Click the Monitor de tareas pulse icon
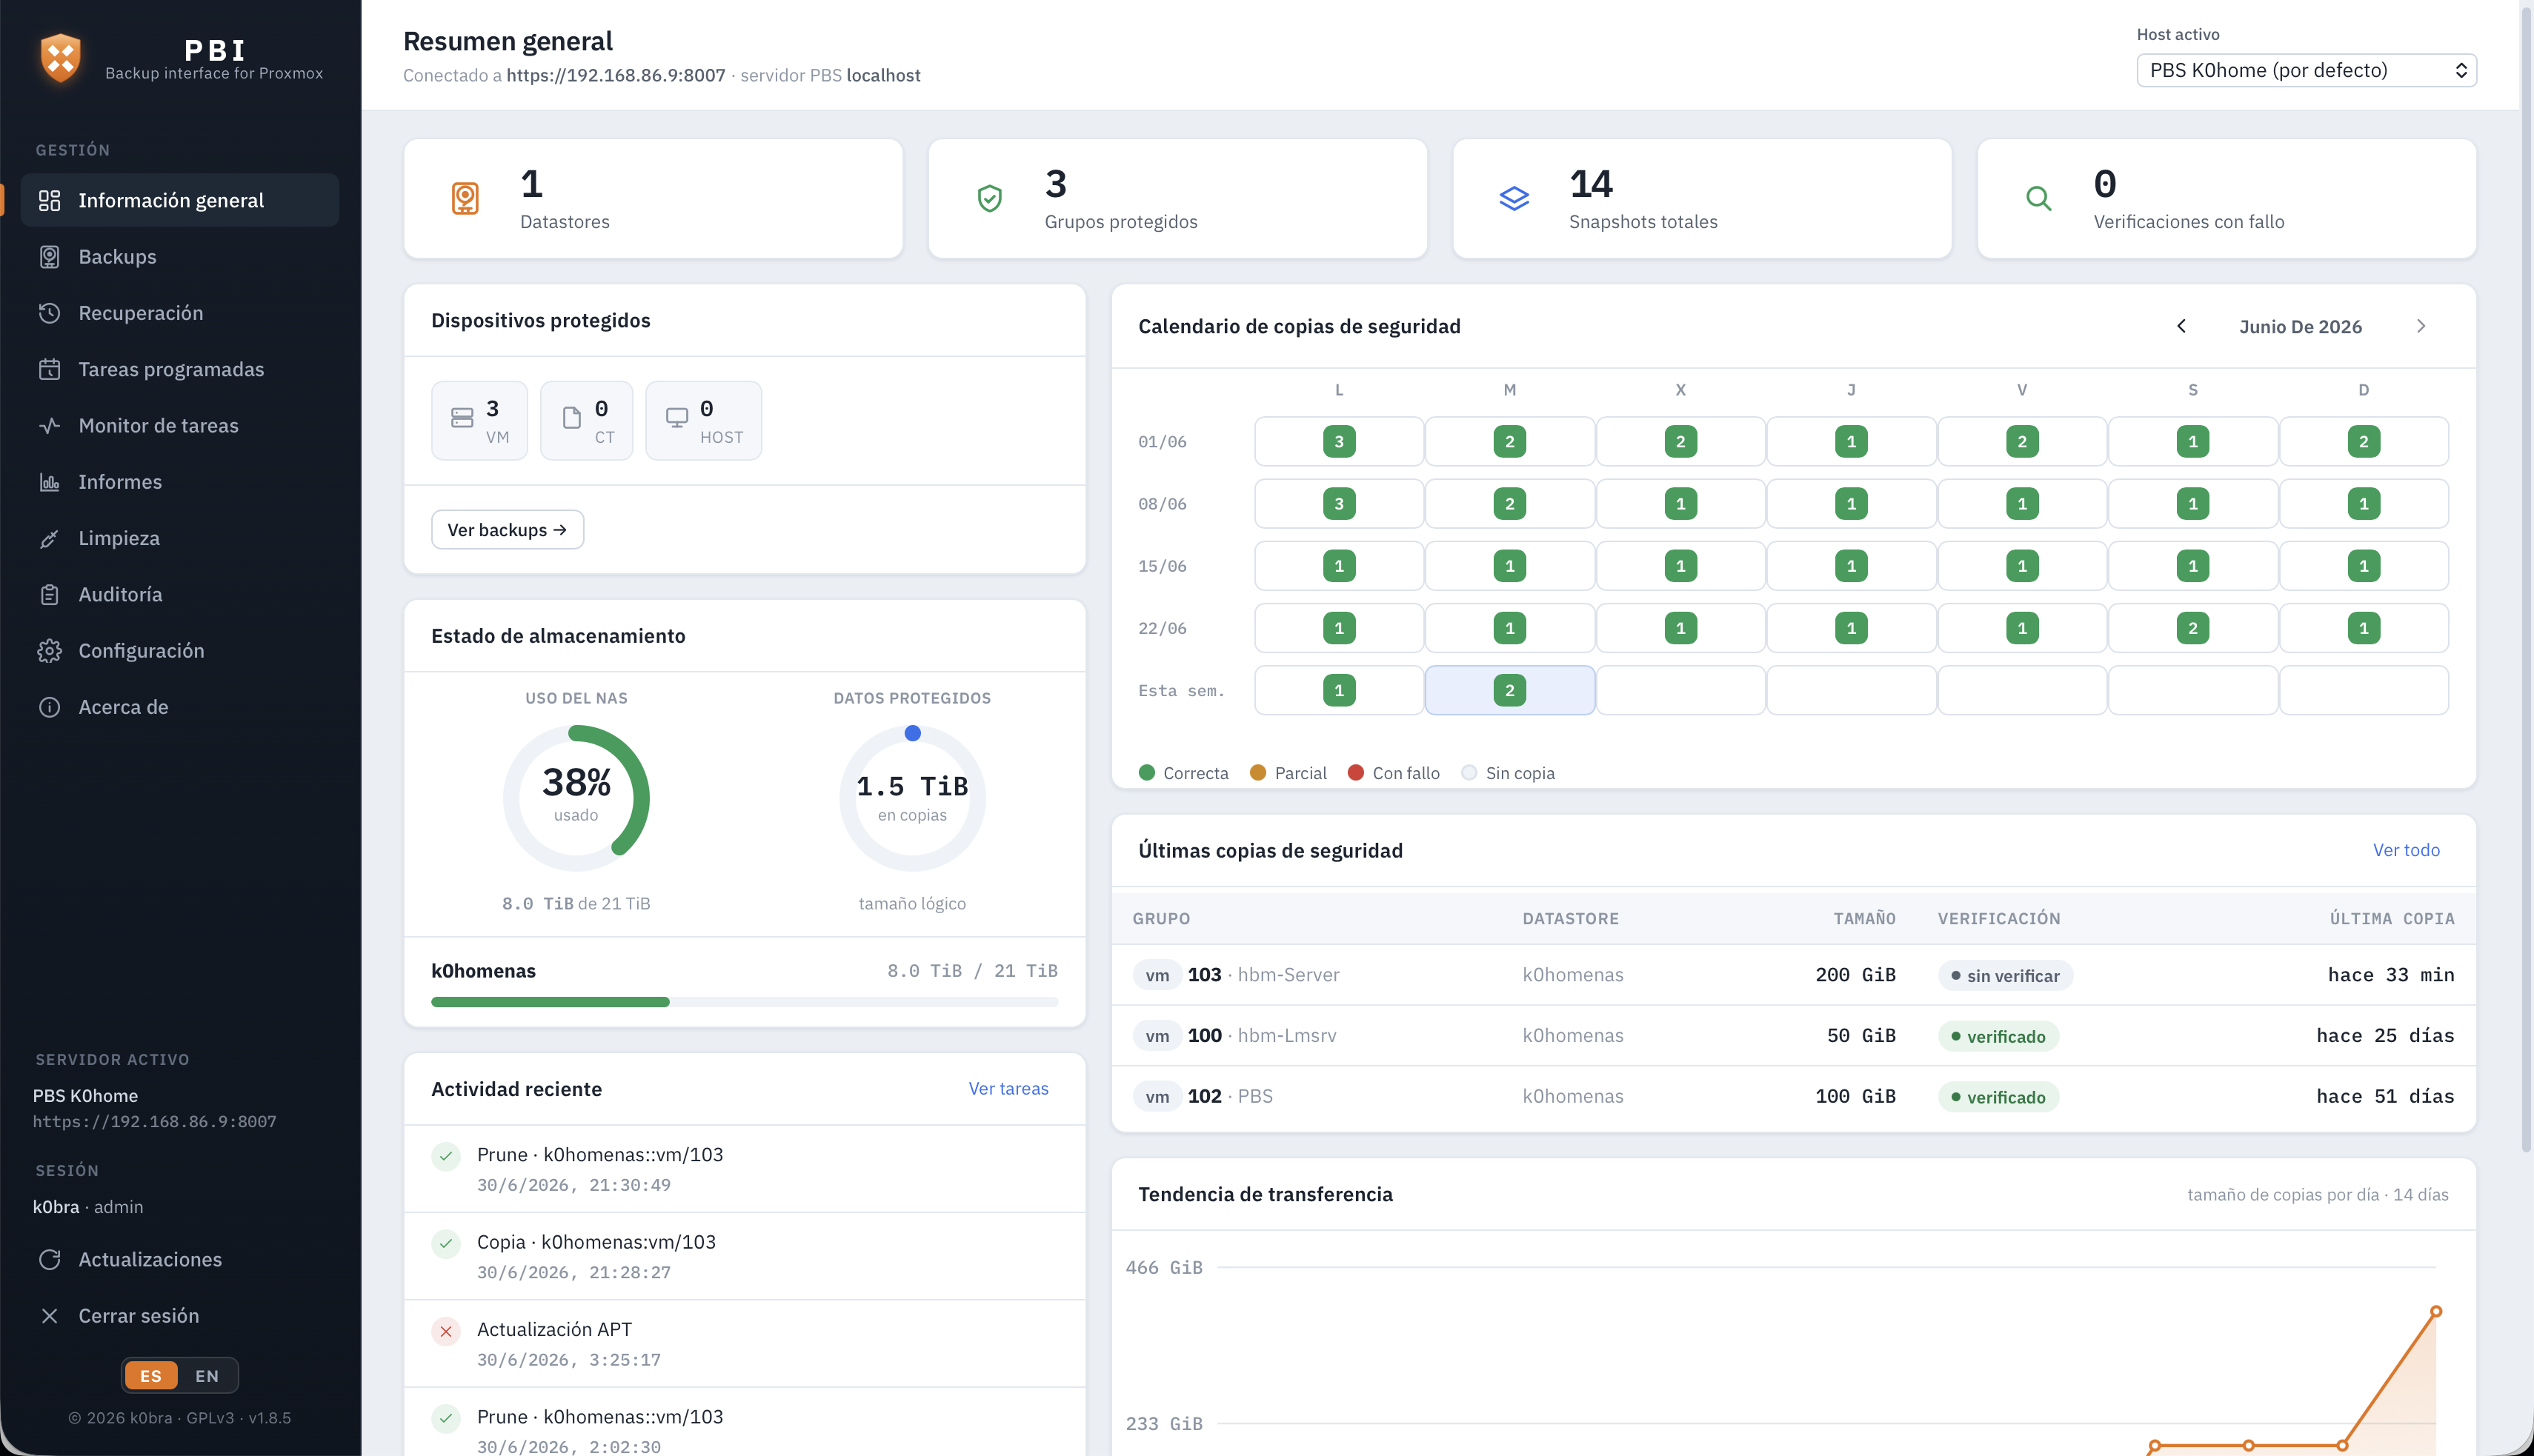 pyautogui.click(x=49, y=426)
